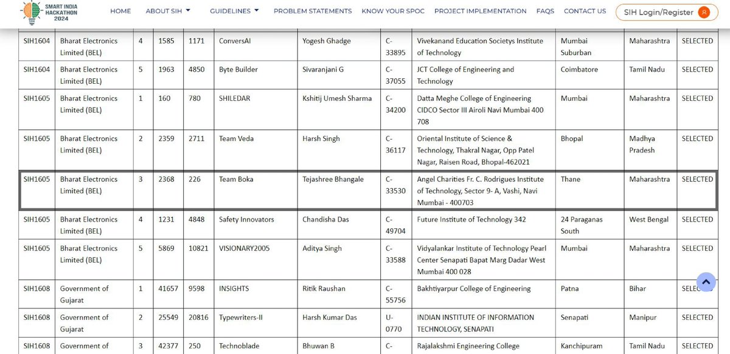
Task: Go to CONTACT US page
Action: click(585, 11)
